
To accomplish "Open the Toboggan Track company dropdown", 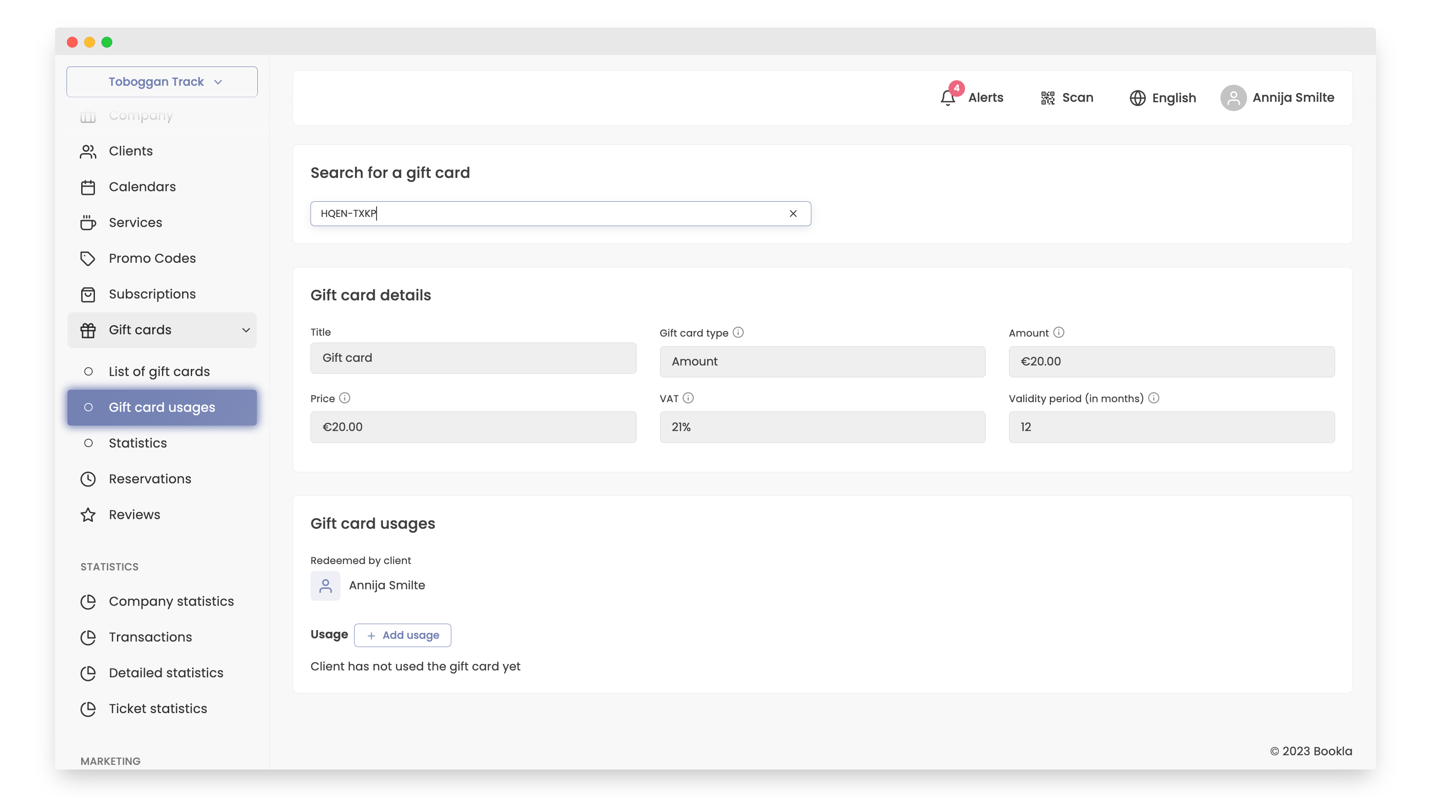I will click(161, 82).
